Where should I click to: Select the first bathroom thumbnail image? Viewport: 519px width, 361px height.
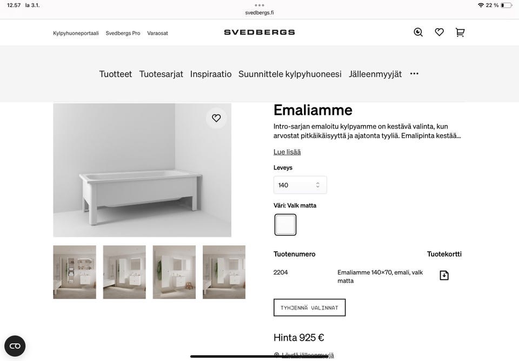(x=75, y=272)
